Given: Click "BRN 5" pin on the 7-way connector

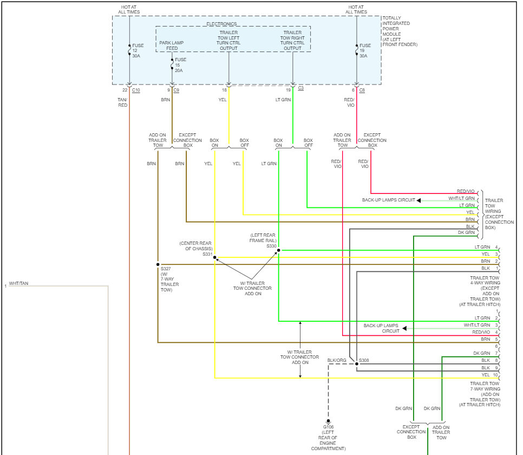Looking at the screenshot, I should pos(489,340).
